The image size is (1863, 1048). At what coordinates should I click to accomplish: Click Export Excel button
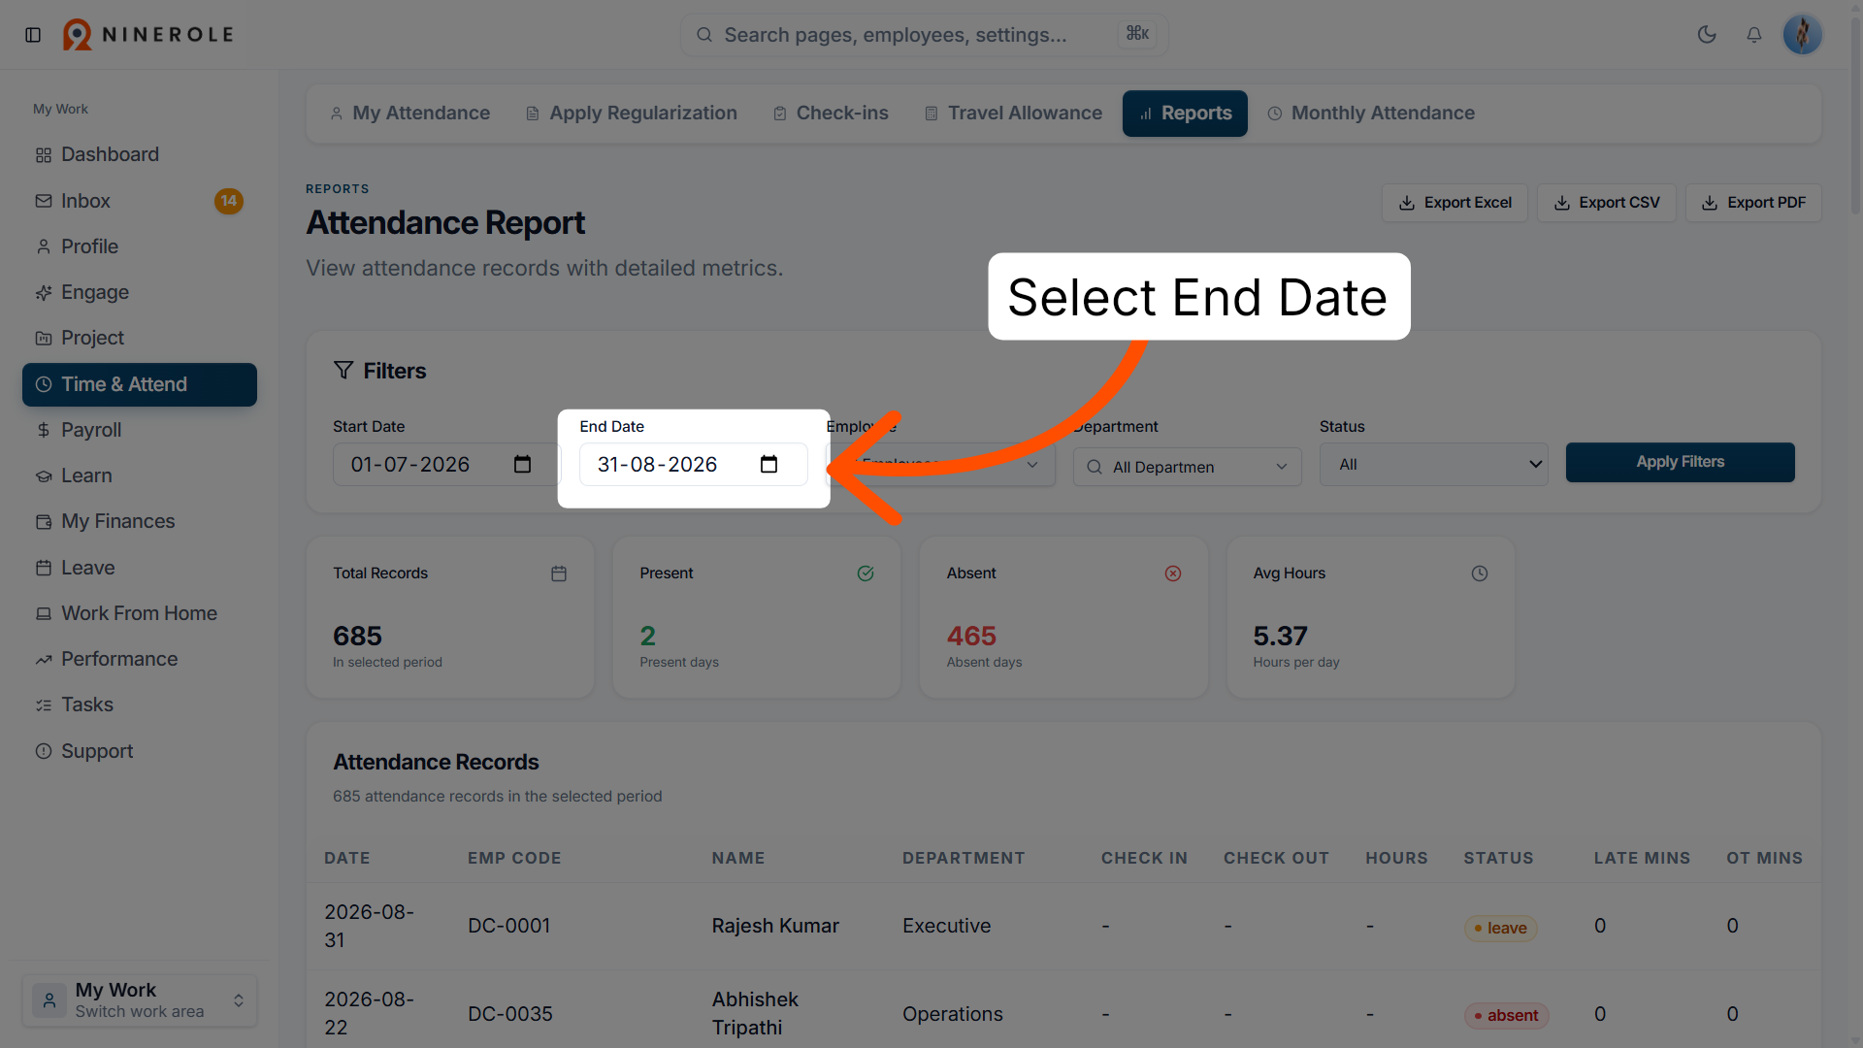[1454, 203]
